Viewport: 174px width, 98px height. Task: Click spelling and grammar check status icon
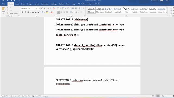click(19, 96)
